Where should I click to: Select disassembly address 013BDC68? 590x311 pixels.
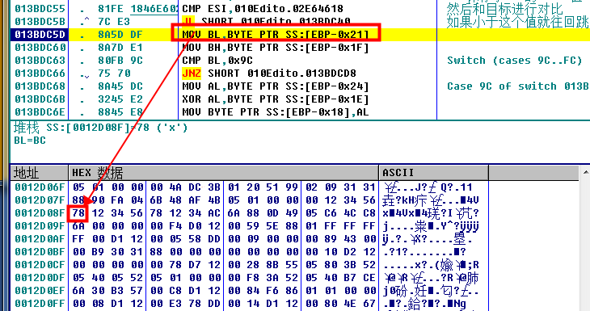[x=40, y=86]
